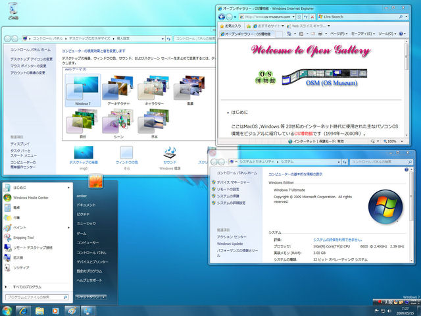Open ピクチャ from Start menu
The image size is (421, 316).
[83, 214]
